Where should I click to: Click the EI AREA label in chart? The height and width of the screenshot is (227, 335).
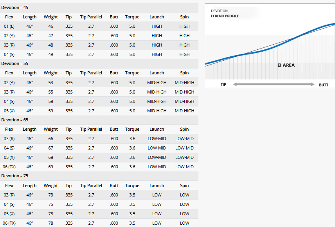coord(286,65)
